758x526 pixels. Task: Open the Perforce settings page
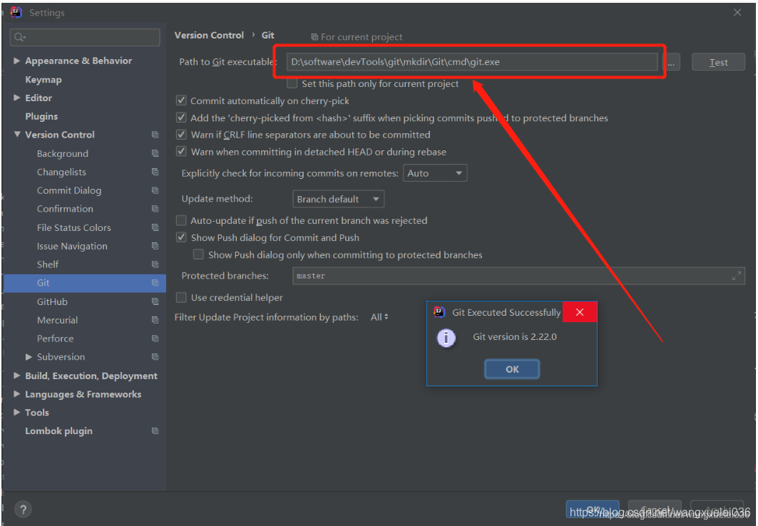coord(55,339)
